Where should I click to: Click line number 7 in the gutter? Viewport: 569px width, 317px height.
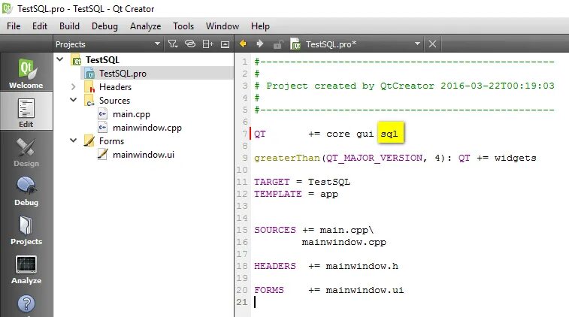[x=245, y=134]
